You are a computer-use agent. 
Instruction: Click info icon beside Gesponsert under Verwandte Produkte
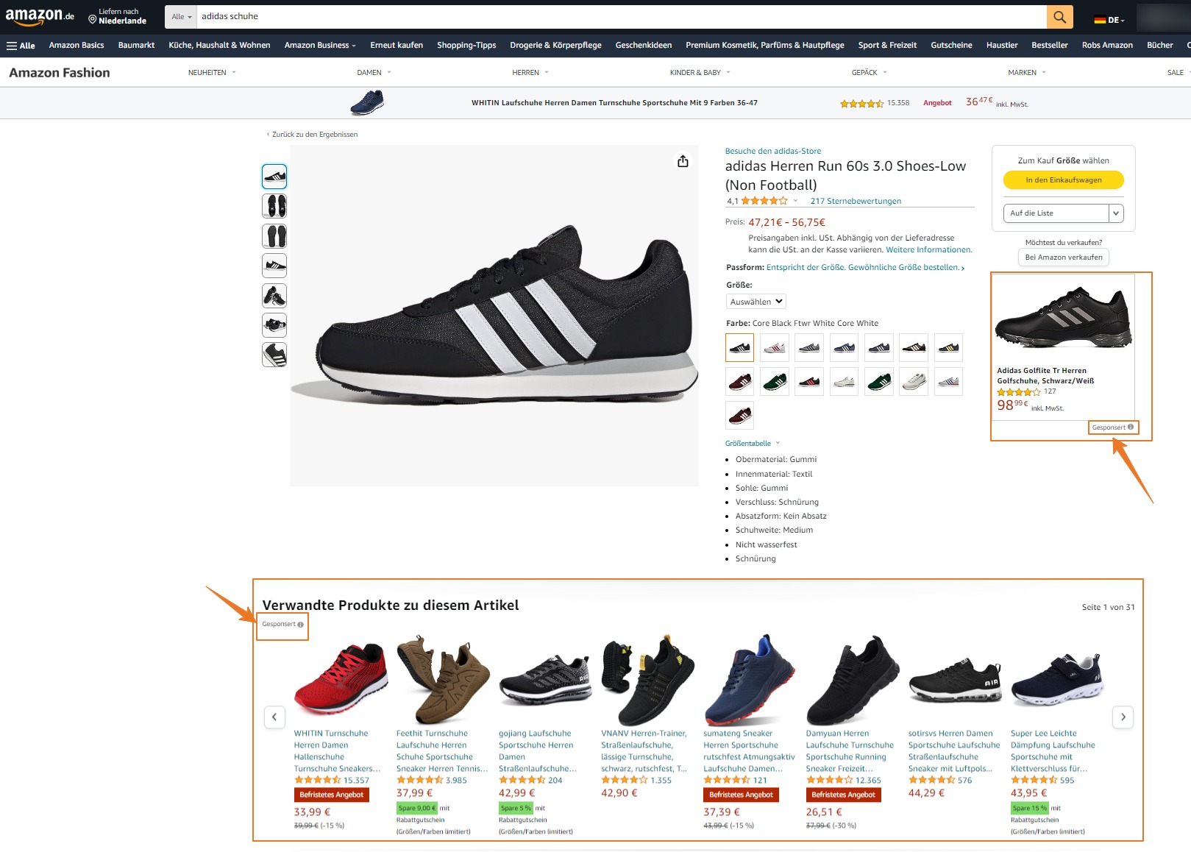tap(300, 625)
